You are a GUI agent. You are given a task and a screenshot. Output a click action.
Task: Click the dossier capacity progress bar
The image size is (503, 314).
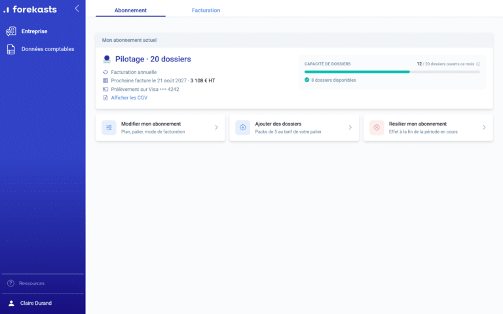coord(392,72)
